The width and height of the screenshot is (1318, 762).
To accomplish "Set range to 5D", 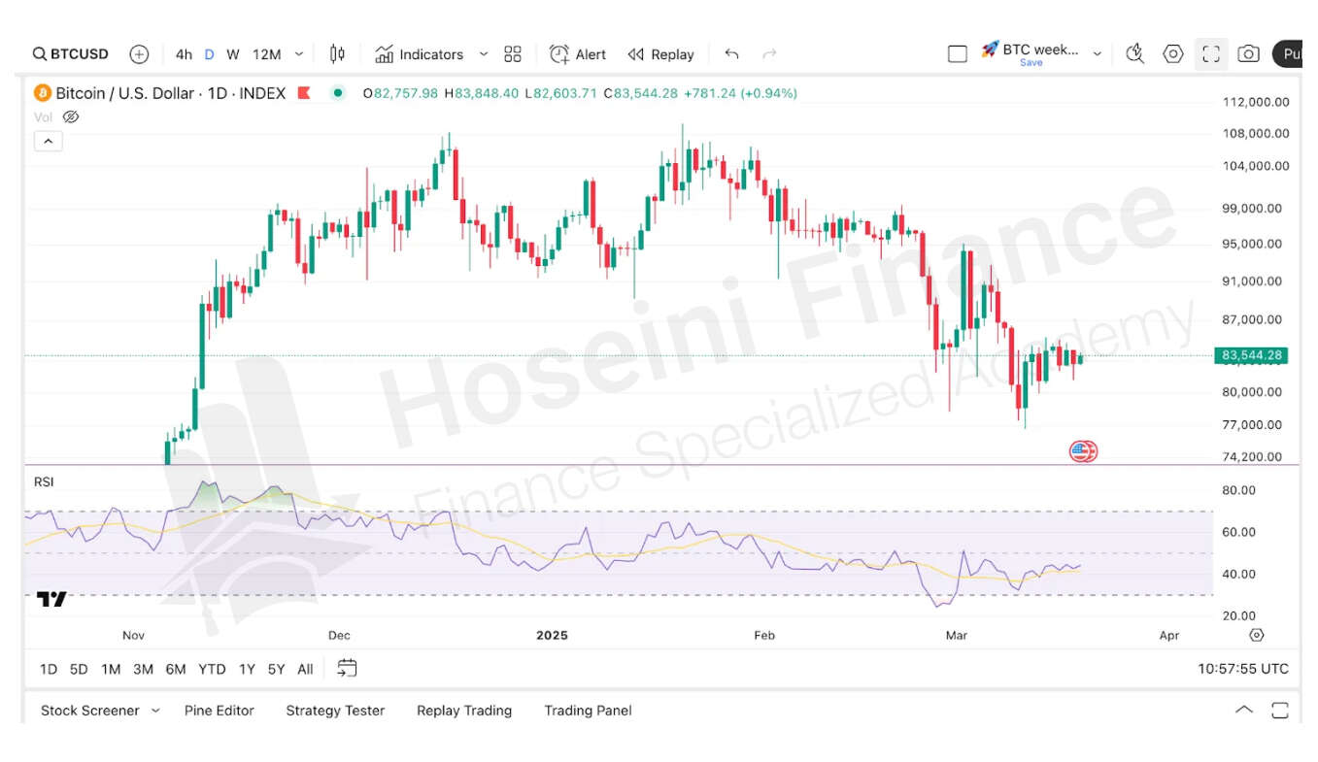I will click(x=79, y=669).
